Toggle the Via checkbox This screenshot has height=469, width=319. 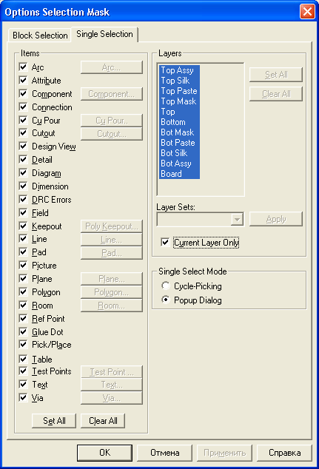click(23, 397)
